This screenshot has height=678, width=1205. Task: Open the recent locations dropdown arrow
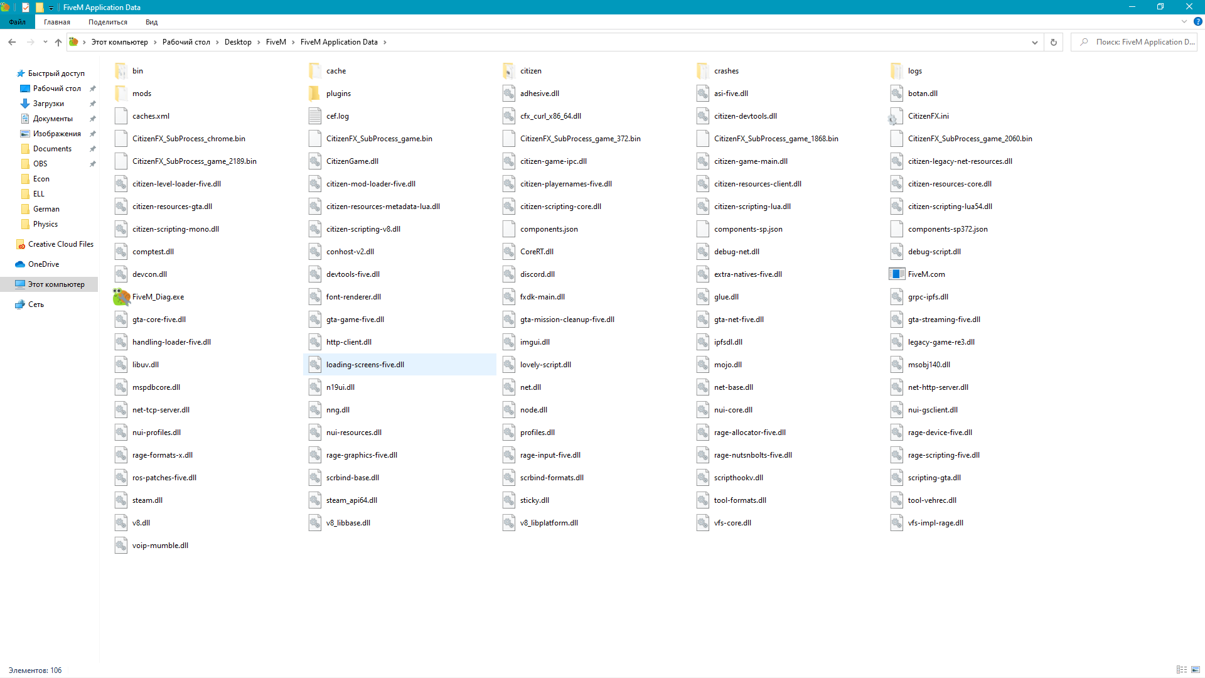pos(45,42)
